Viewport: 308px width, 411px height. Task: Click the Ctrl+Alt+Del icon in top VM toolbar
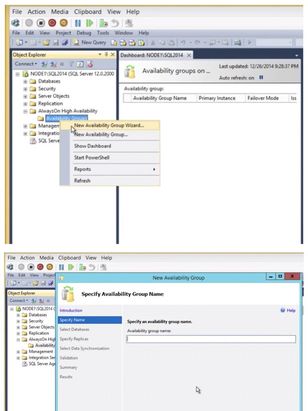click(x=16, y=23)
